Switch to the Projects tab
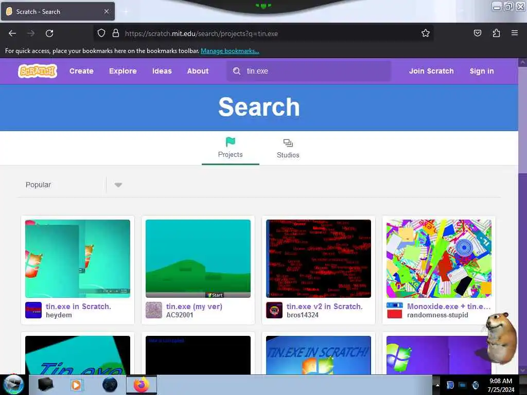 [x=230, y=148]
